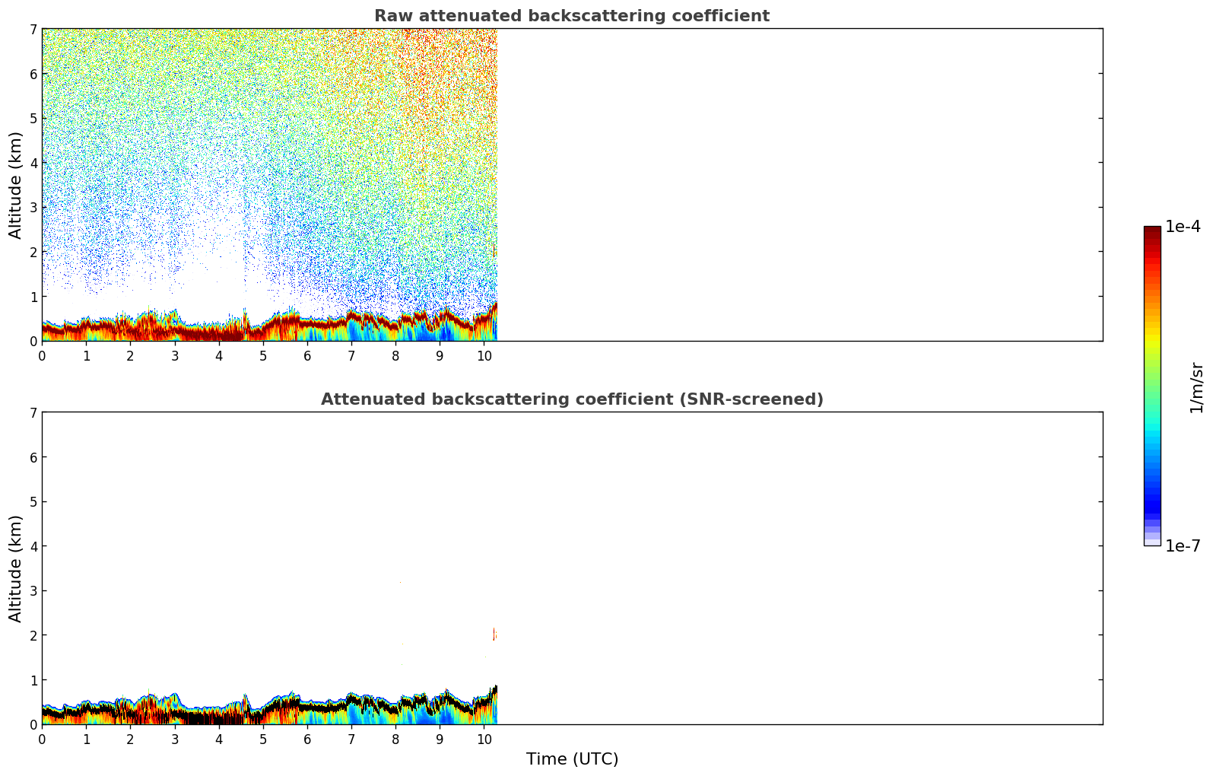The image size is (1213, 776).
Task: Pick the dark blue region of colorbar
Action: [1151, 502]
